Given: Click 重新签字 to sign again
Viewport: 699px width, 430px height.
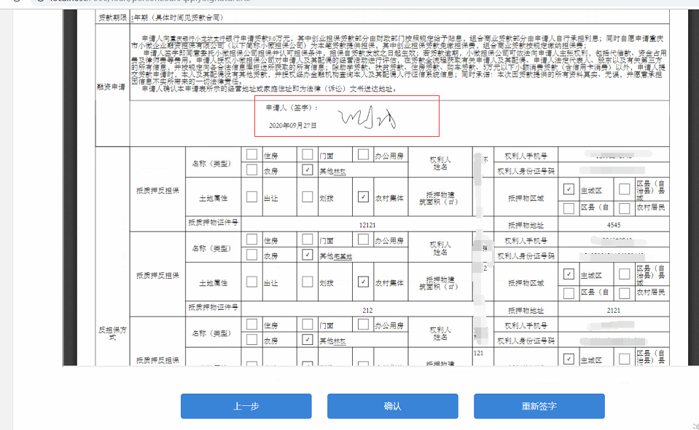Looking at the screenshot, I should 539,406.
